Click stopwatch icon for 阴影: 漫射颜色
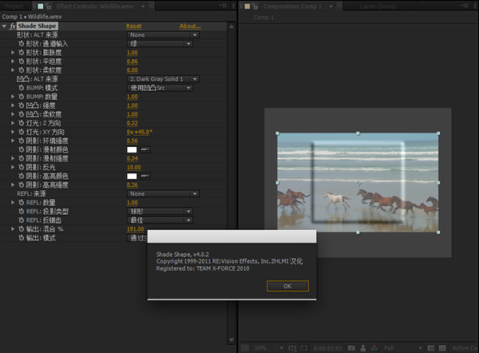 21,149
